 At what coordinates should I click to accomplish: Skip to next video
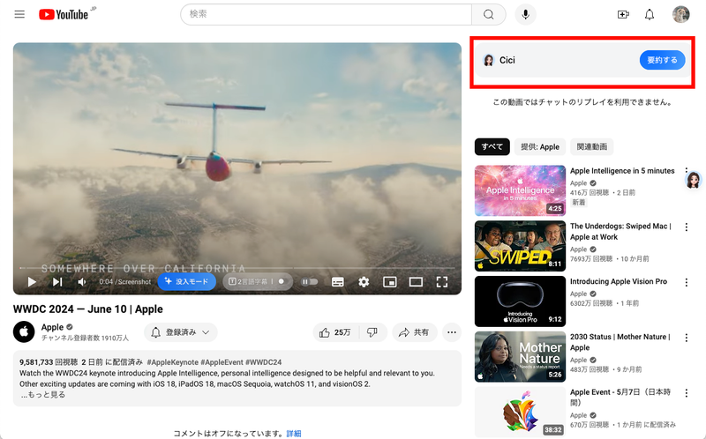click(x=57, y=282)
